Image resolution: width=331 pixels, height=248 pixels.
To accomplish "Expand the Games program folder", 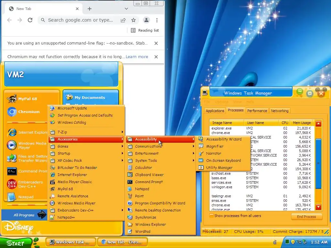I will point(86,146).
